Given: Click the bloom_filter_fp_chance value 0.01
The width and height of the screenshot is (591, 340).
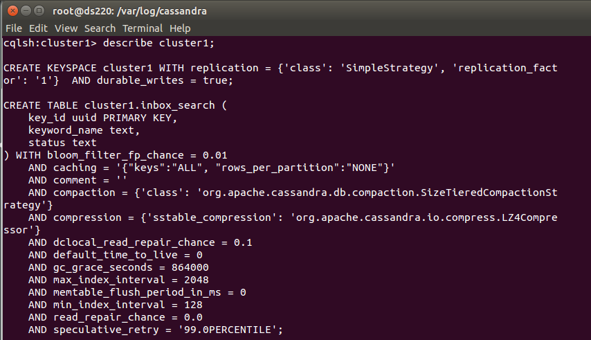Looking at the screenshot, I should pos(215,155).
